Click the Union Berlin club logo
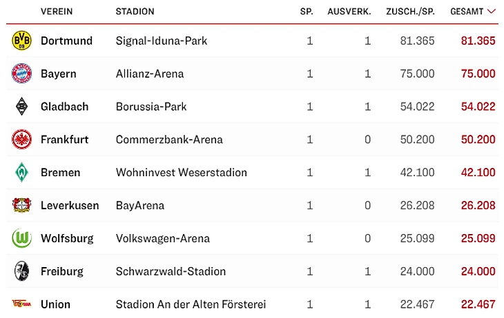 tap(22, 304)
